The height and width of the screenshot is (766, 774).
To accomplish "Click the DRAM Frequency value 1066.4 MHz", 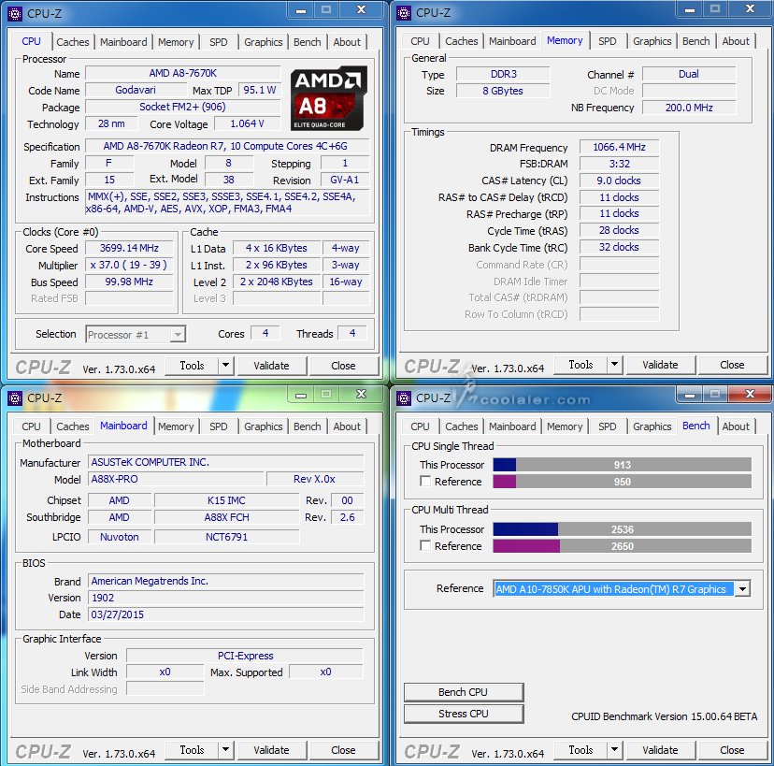I will [619, 147].
